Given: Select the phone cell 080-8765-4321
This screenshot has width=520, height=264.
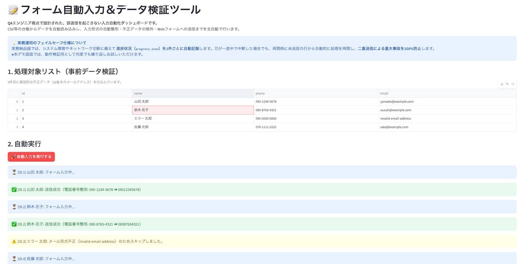Looking at the screenshot, I should point(316,110).
